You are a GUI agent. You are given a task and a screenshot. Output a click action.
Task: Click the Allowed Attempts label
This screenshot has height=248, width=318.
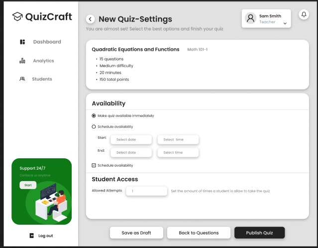pos(107,190)
